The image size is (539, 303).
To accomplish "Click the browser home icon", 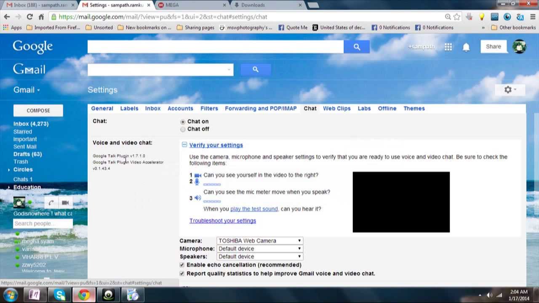I will point(41,17).
